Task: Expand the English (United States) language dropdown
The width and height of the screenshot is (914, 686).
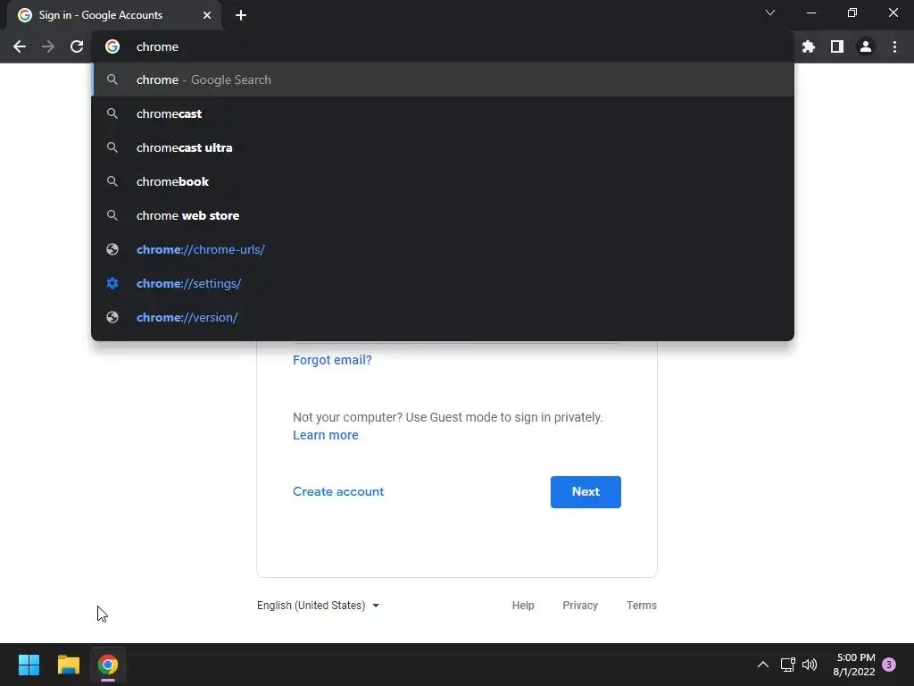Action: (x=319, y=606)
